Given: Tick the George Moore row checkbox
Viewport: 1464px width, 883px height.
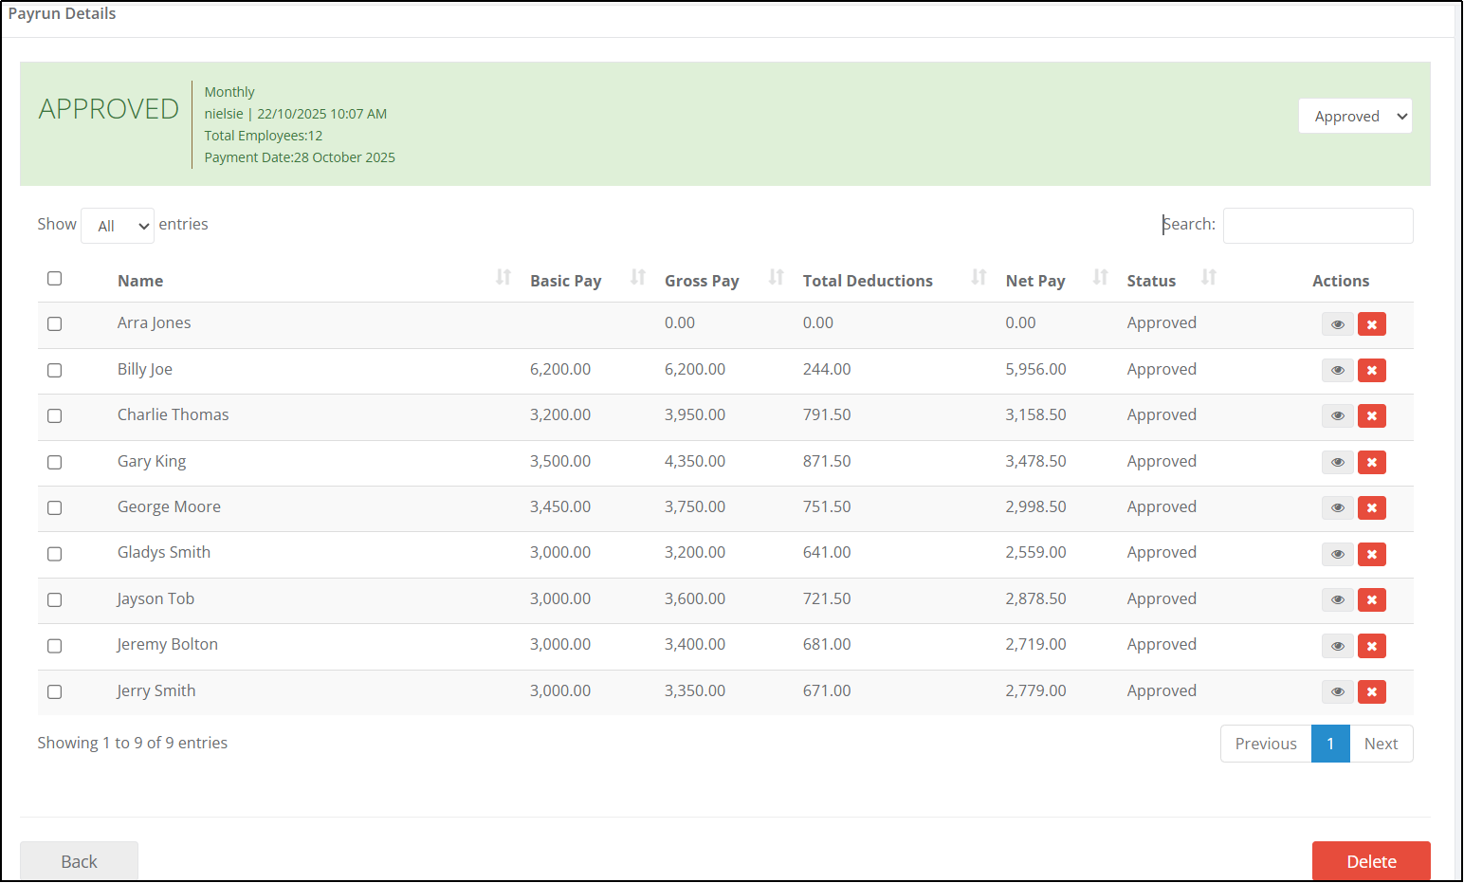Looking at the screenshot, I should [55, 507].
